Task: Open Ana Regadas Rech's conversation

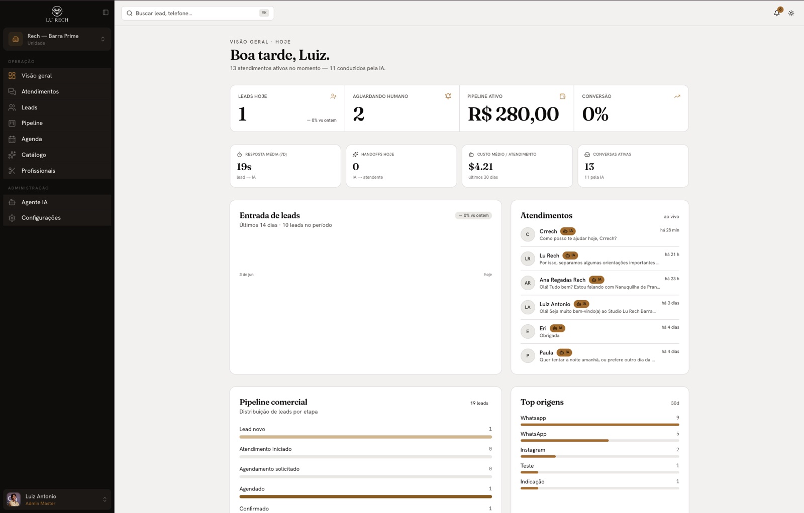Action: coord(599,283)
